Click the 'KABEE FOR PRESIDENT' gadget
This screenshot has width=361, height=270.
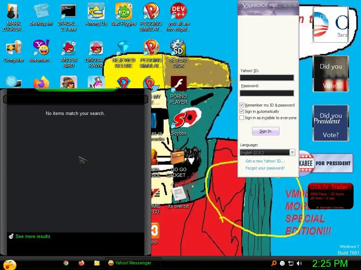(326, 163)
